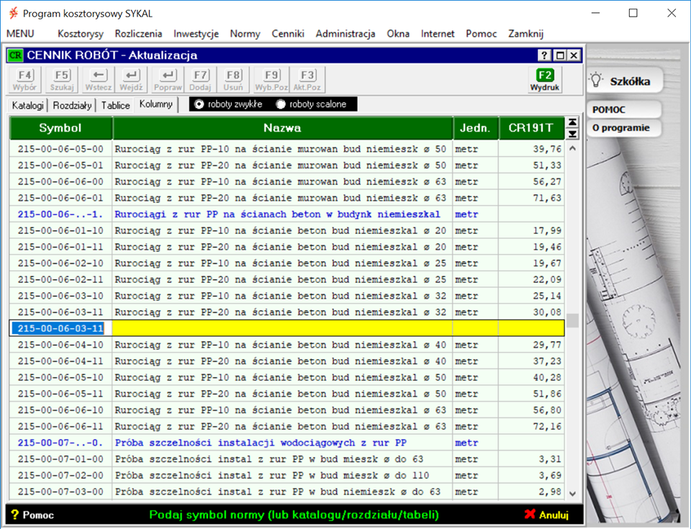Select row 215-00-06-05-00
This screenshot has height=529, width=691.
(287, 149)
